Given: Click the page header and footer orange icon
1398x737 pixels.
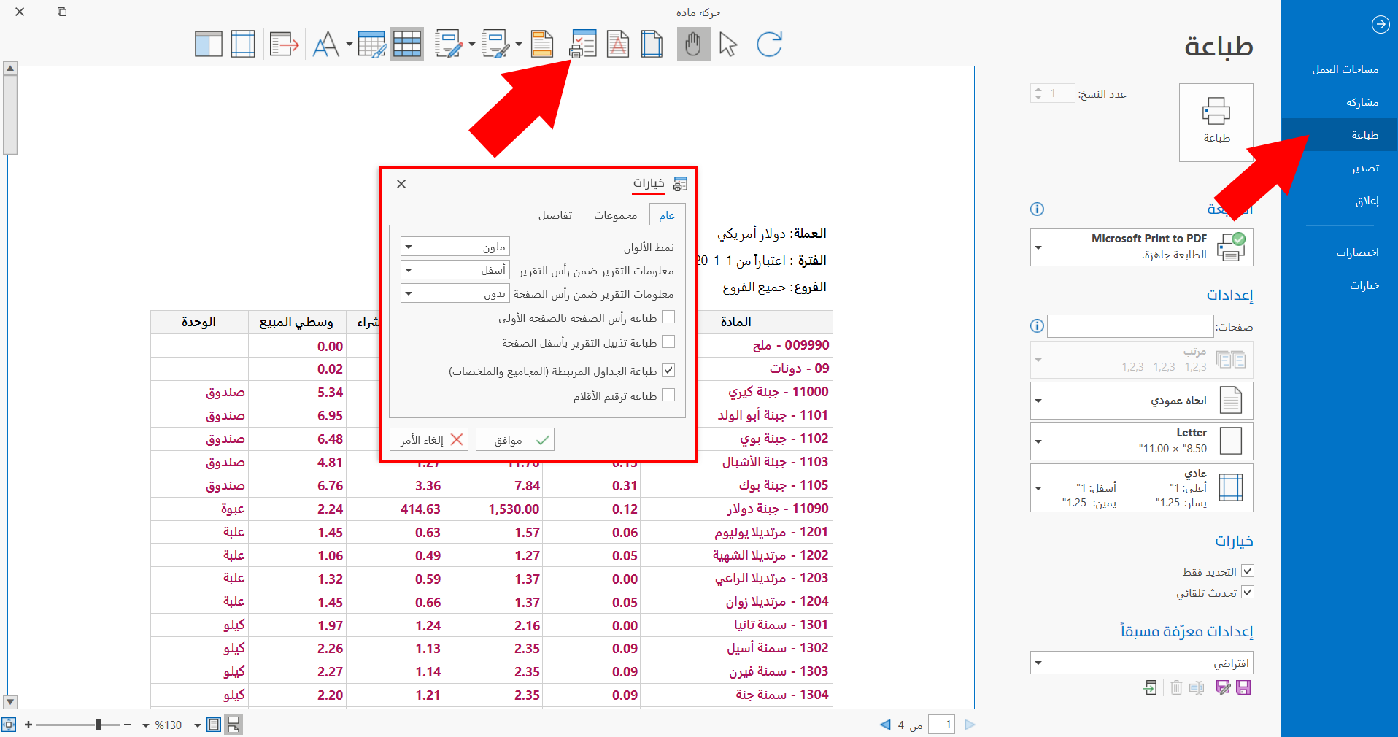Looking at the screenshot, I should click(542, 44).
